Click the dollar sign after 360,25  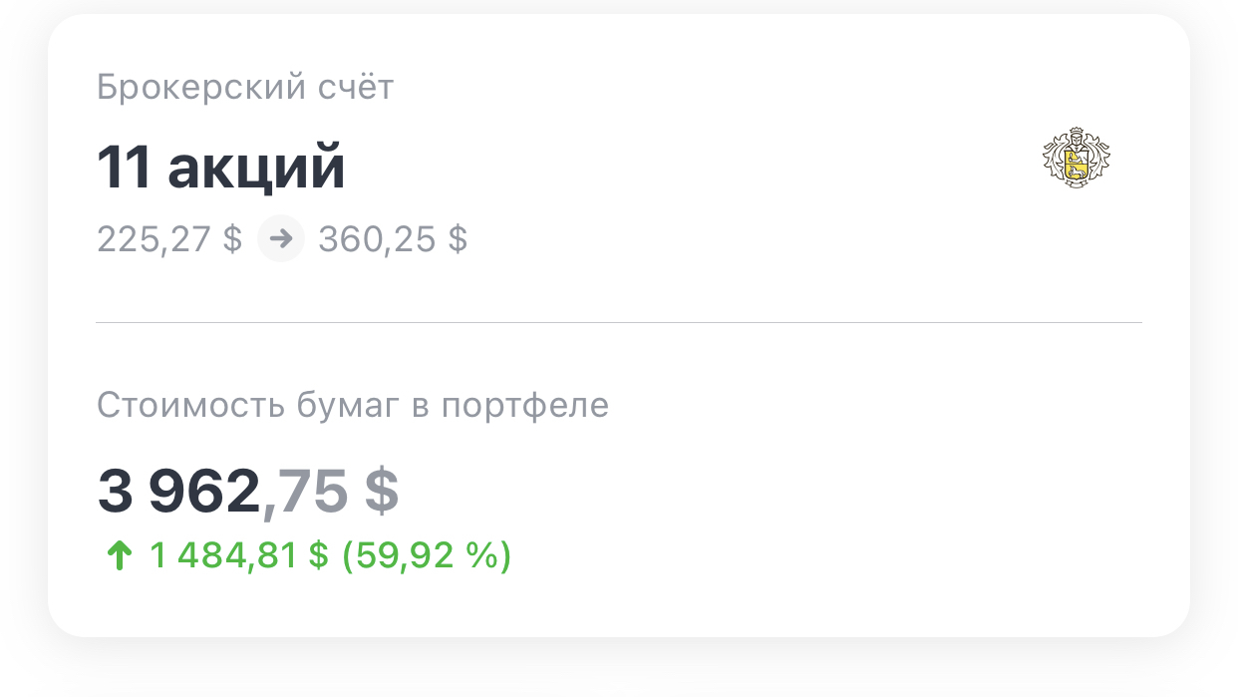[x=458, y=239]
